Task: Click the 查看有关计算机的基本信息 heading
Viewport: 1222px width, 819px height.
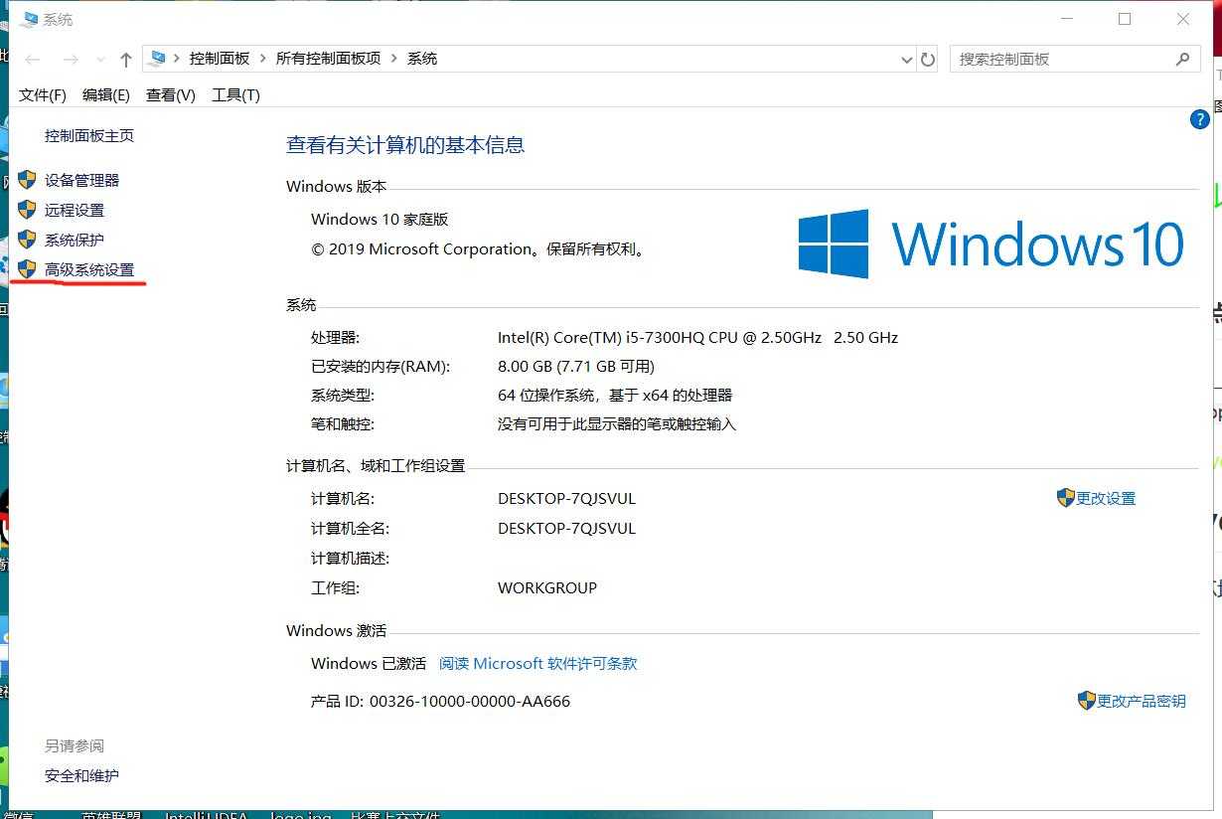Action: [405, 145]
